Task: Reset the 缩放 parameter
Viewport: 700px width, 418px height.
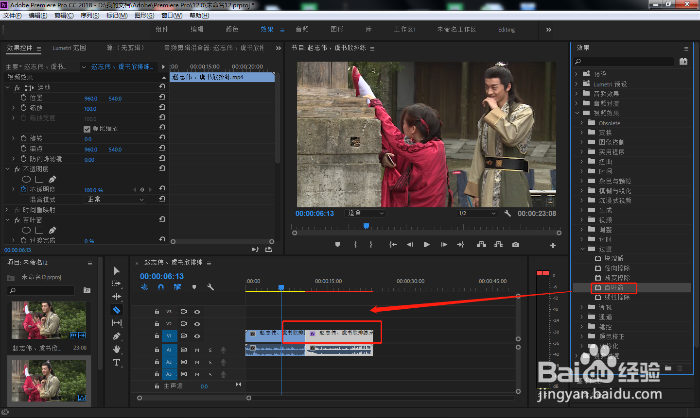Action: (162, 107)
